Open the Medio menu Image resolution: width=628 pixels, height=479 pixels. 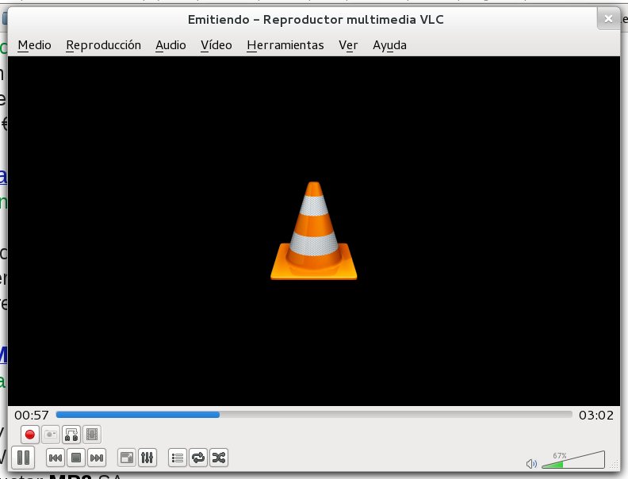pos(34,45)
